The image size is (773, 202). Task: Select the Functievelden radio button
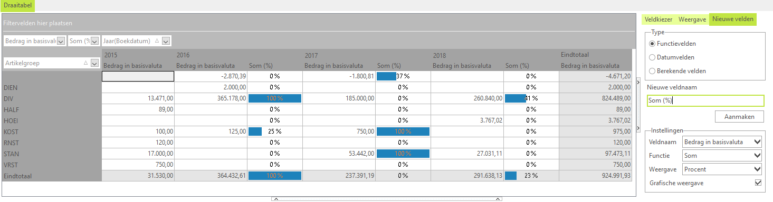[x=652, y=44]
